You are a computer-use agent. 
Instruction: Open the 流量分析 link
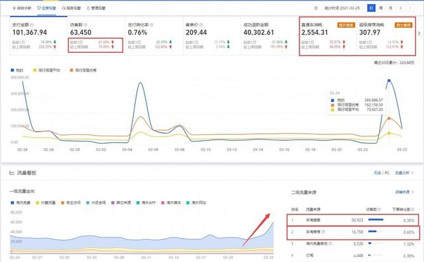404,173
